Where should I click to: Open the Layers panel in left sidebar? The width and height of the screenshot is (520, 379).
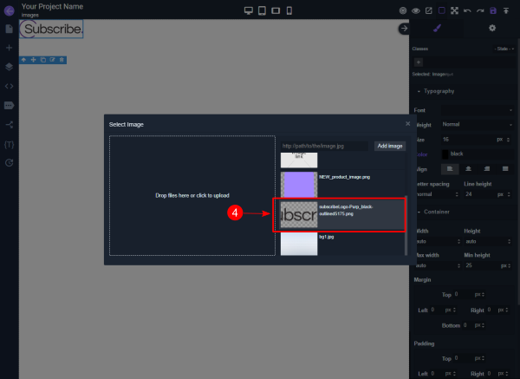coord(9,66)
